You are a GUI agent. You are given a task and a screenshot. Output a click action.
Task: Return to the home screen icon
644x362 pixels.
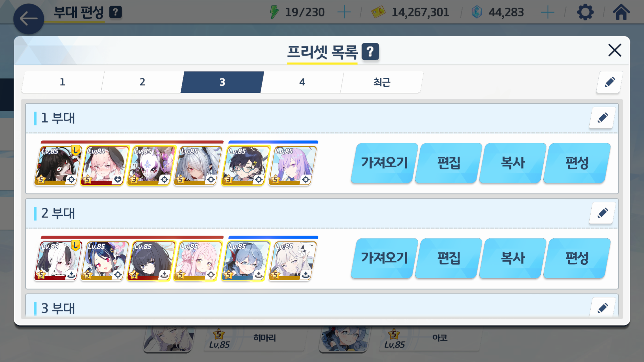[x=621, y=12]
